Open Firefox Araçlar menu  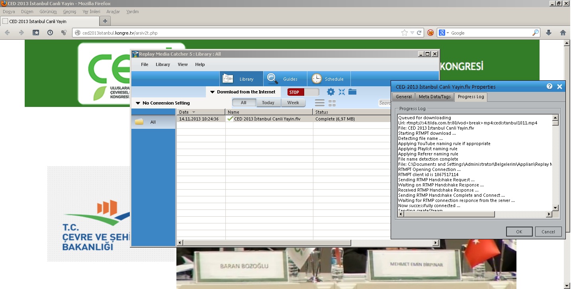coord(113,12)
